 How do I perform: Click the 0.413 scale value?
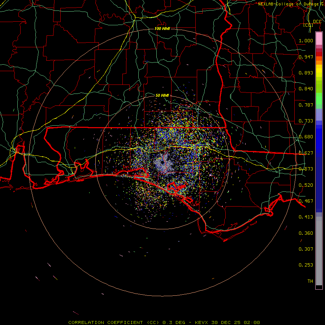coord(306,217)
